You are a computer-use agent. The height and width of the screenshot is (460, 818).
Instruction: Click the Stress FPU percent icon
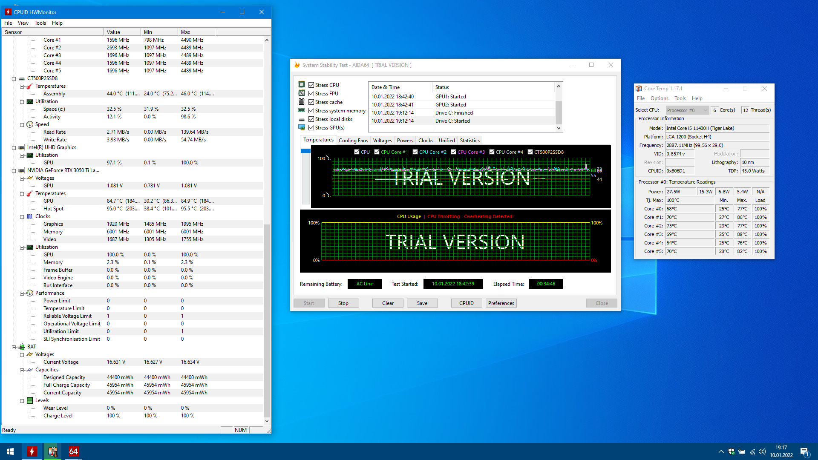click(302, 93)
